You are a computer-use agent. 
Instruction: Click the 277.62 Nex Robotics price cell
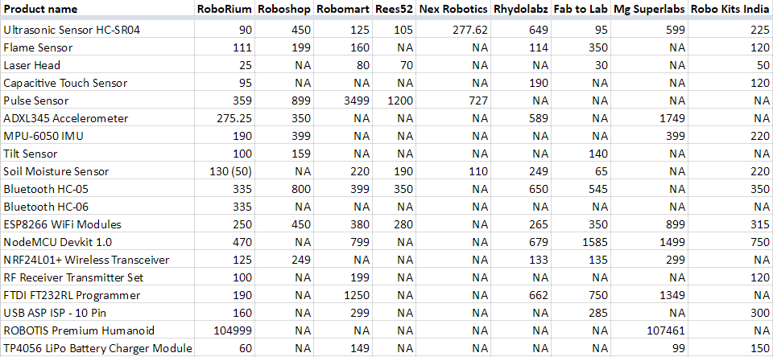(x=453, y=30)
